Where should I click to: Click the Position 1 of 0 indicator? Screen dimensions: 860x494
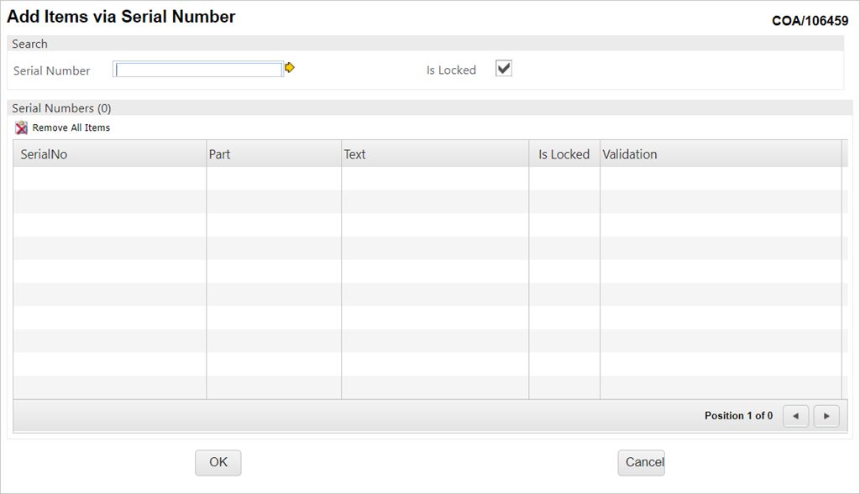pyautogui.click(x=738, y=416)
